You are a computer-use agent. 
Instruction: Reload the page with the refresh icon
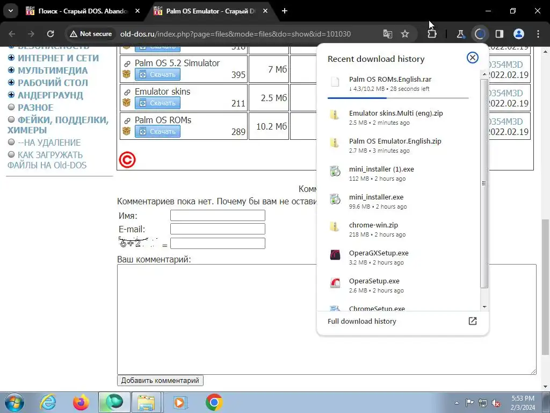(x=50, y=34)
